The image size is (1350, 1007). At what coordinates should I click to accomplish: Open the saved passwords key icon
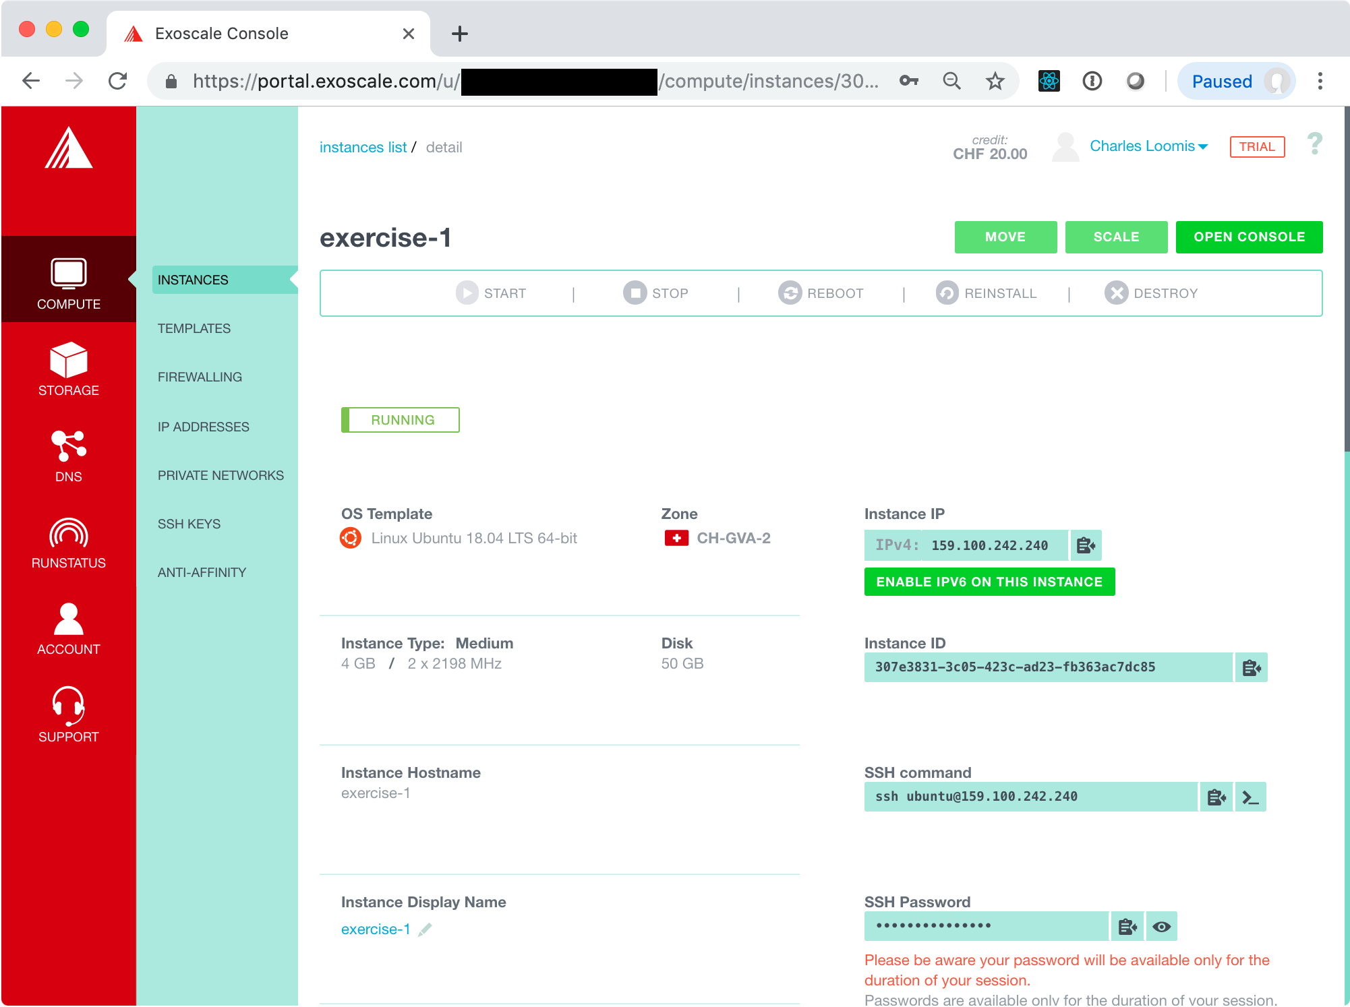click(909, 81)
